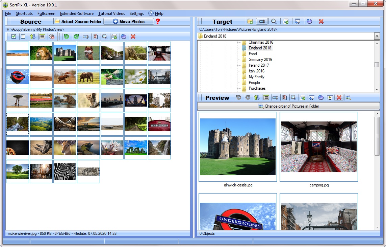Select the Christmas 2016 folder
This screenshot has width=386, height=247.
click(261, 42)
